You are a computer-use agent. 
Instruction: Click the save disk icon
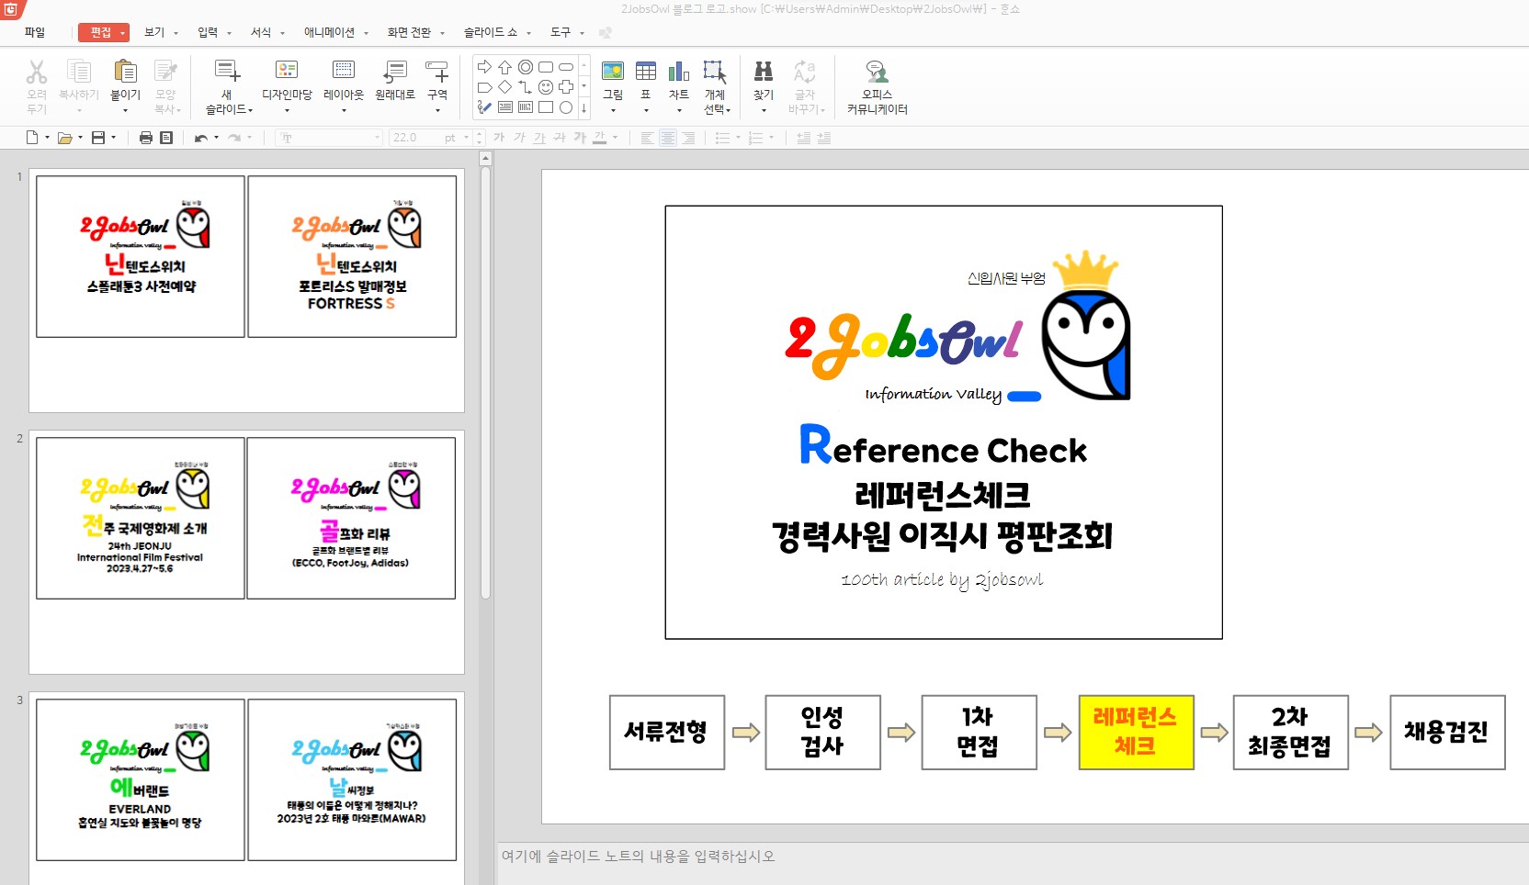coord(98,138)
